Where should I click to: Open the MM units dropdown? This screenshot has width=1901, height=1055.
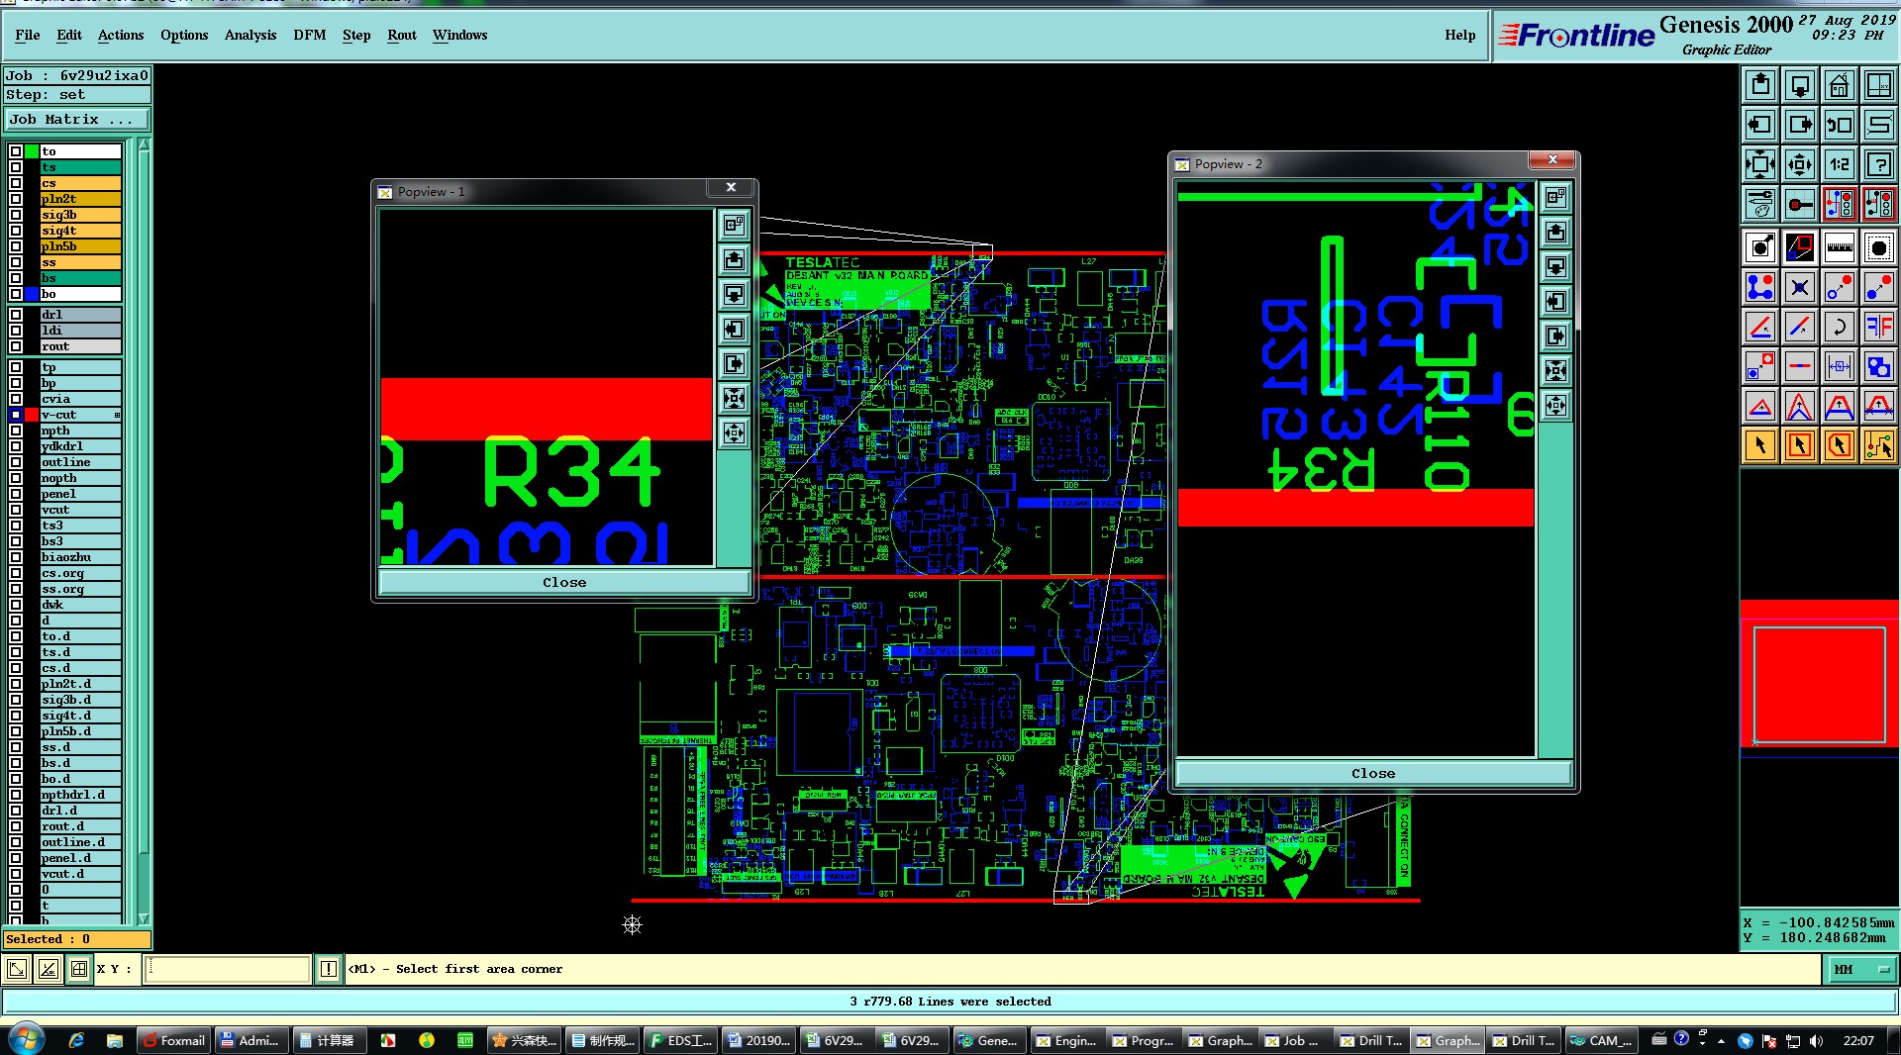click(1861, 969)
